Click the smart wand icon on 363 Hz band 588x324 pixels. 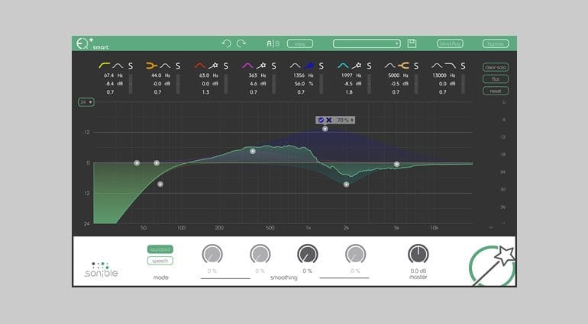(x=261, y=66)
